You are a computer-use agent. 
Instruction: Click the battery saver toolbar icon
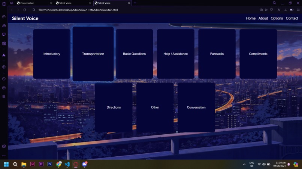pos(292,10)
